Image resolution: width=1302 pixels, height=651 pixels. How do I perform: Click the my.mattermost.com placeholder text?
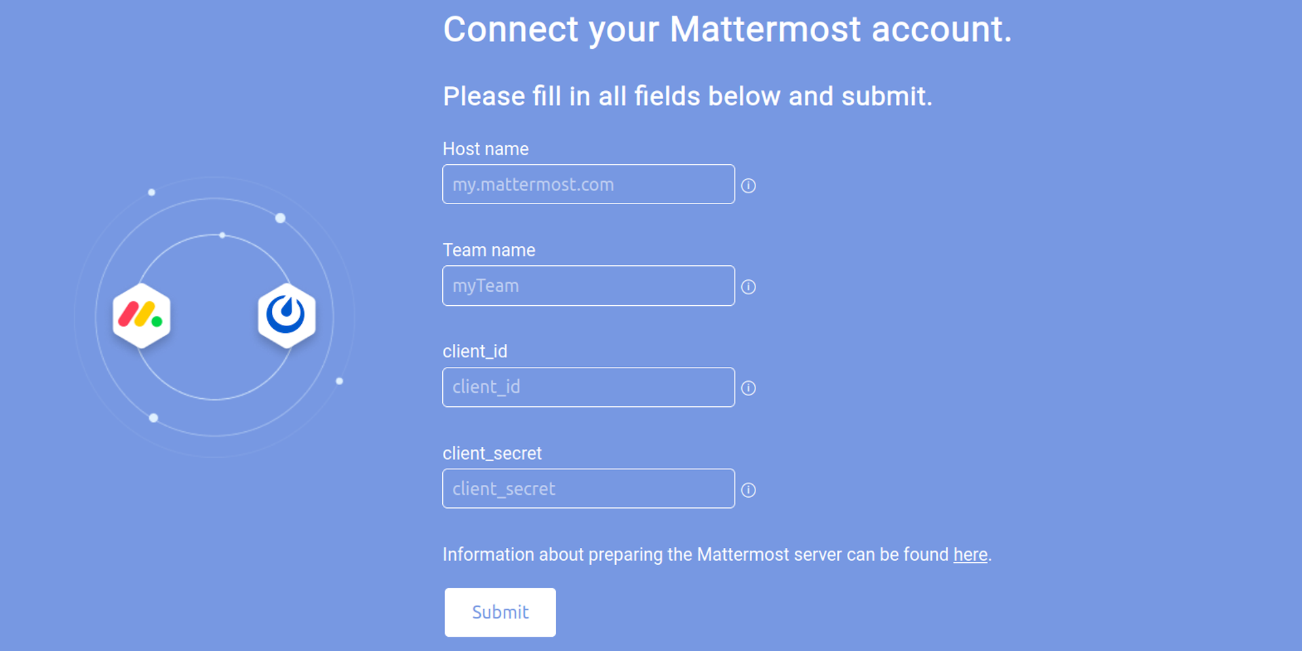click(x=532, y=184)
